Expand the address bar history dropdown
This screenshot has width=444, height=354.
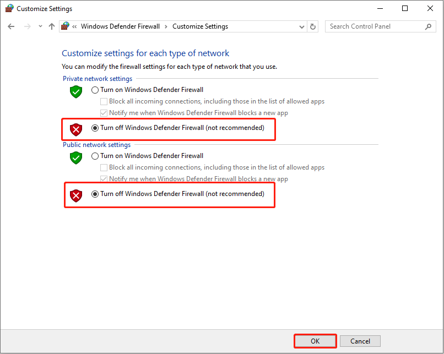[x=302, y=26]
